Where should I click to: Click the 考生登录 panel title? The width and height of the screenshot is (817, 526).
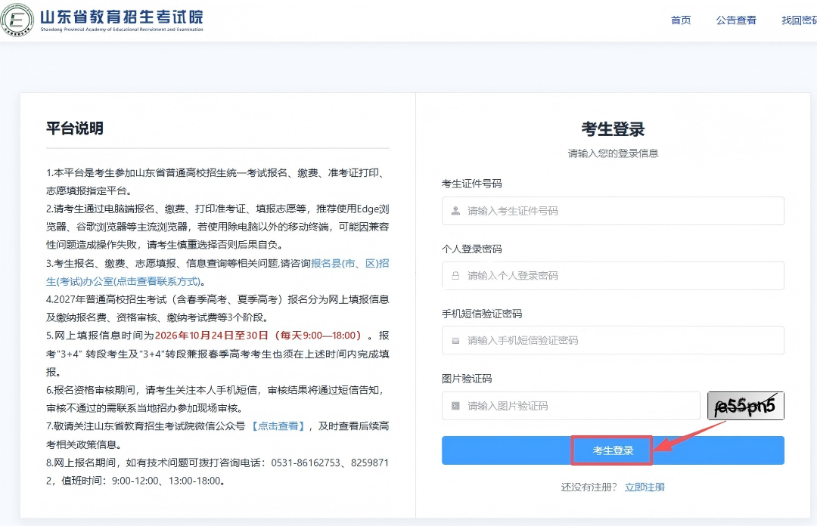point(613,129)
